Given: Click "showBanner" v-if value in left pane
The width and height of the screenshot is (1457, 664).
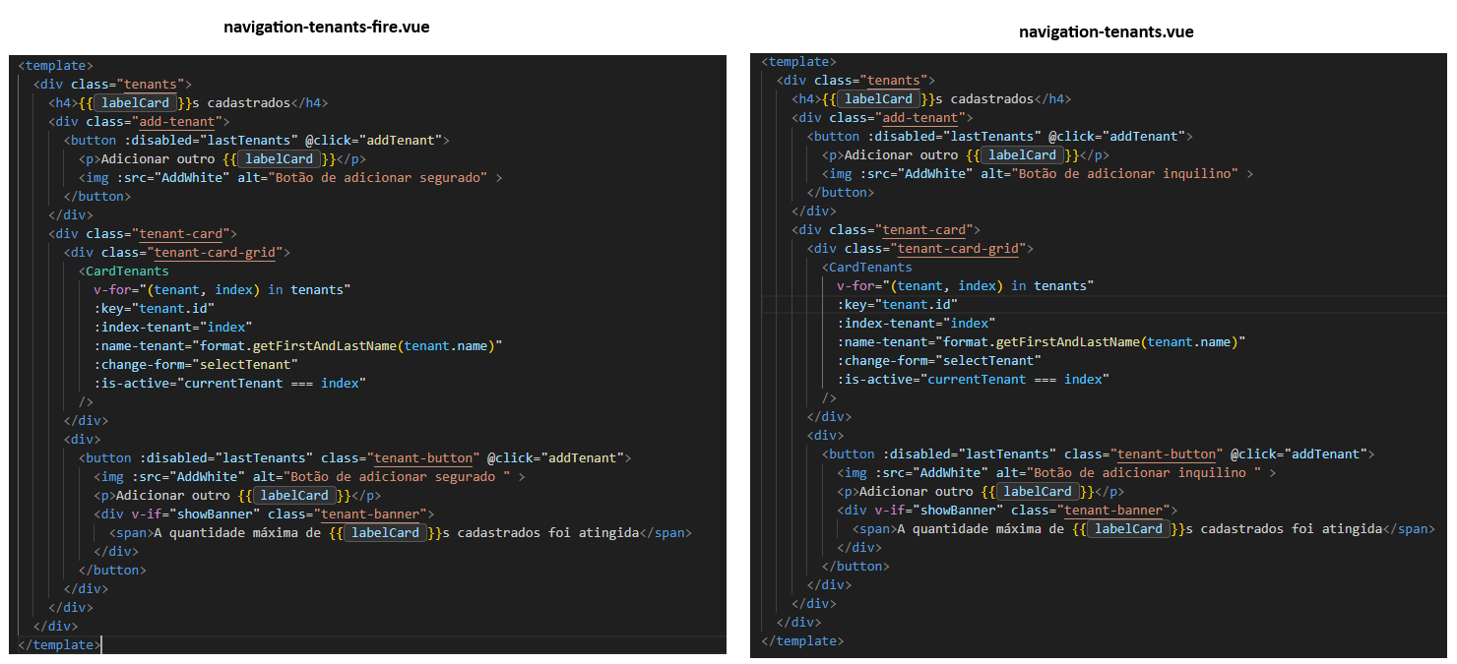Looking at the screenshot, I should (218, 513).
